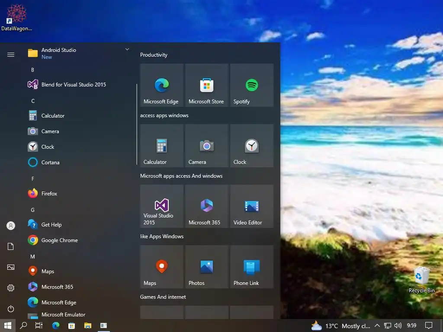Screen dimensions: 443x332
Task: Open Pictures from the Start sidebar
Action: [11, 267]
